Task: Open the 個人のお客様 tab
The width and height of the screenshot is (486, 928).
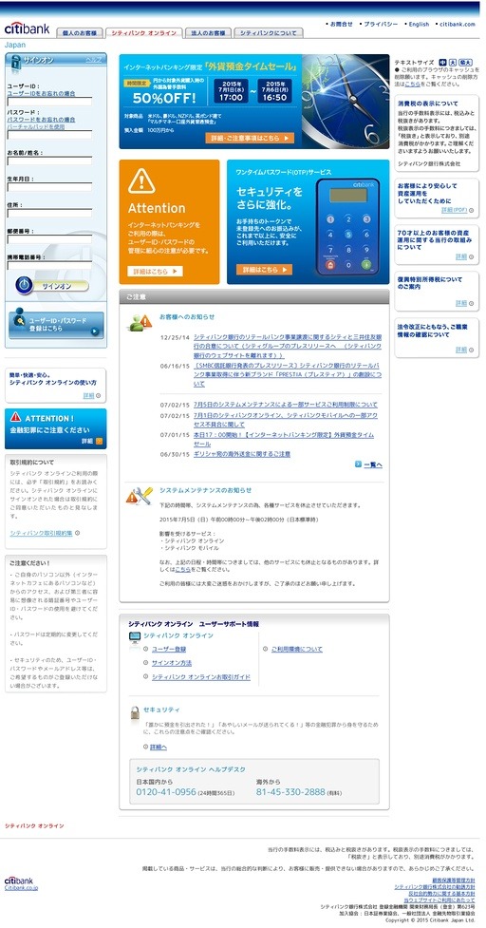Action: (x=80, y=33)
